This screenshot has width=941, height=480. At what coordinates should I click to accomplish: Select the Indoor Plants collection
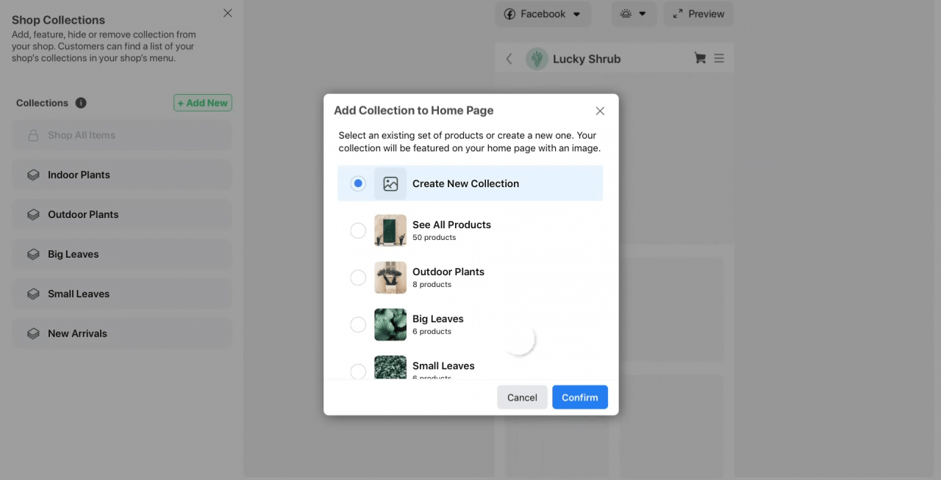pos(79,175)
